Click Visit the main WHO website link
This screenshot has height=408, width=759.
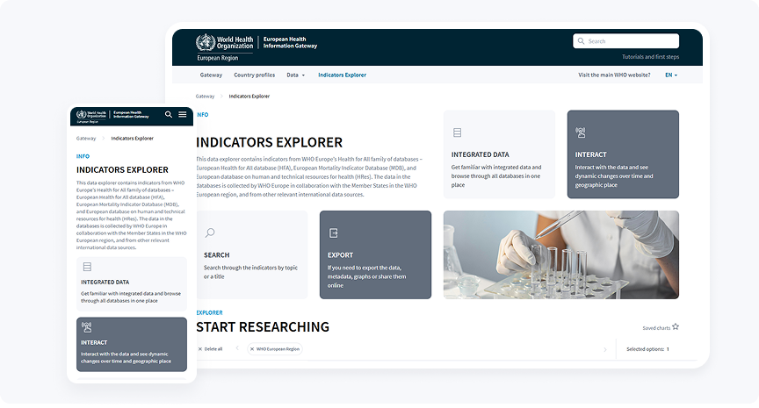(614, 75)
